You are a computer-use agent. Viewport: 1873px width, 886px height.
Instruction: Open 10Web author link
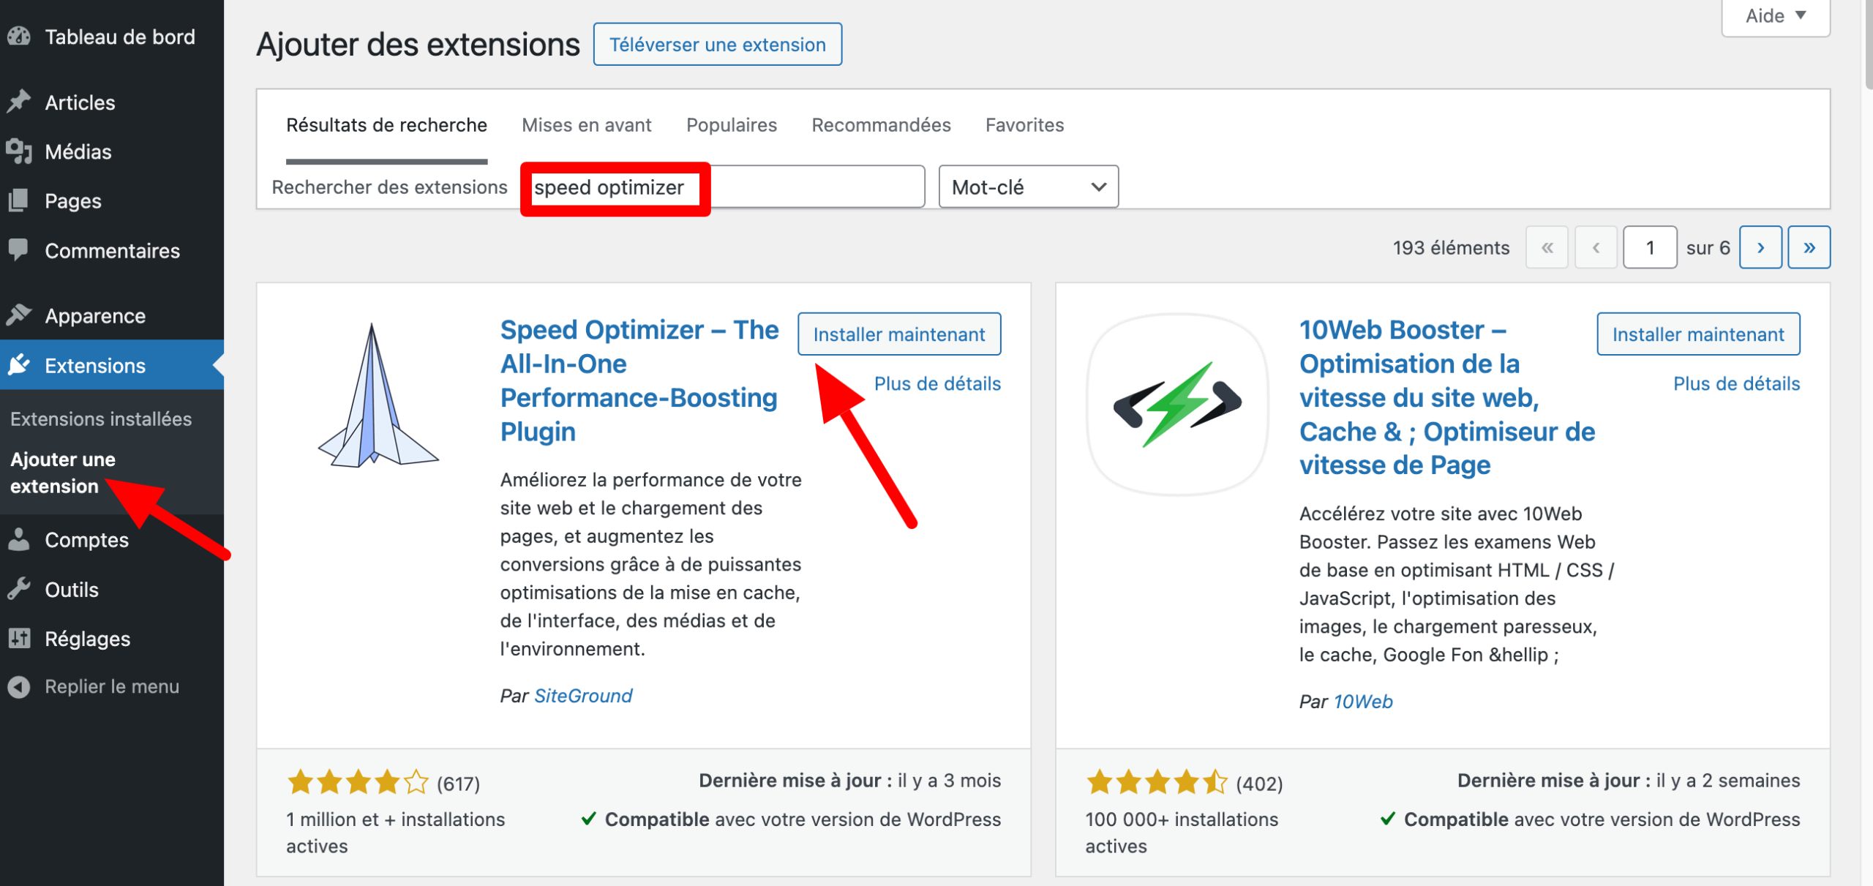tap(1362, 702)
